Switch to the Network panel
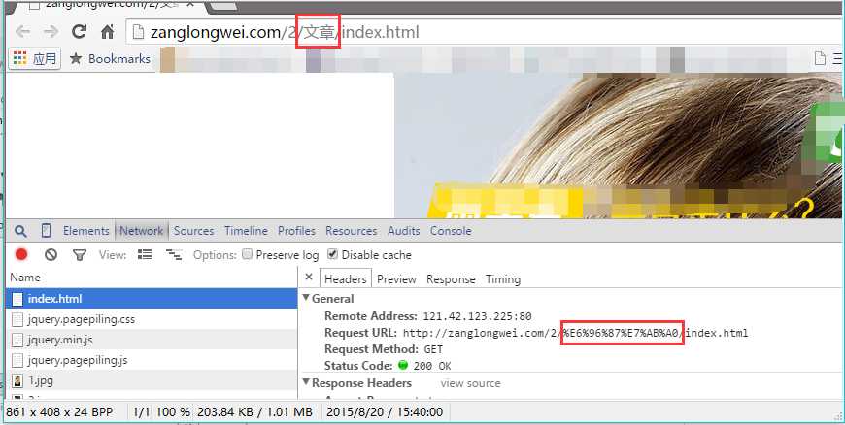Viewport: 845px width, 425px height. [141, 231]
